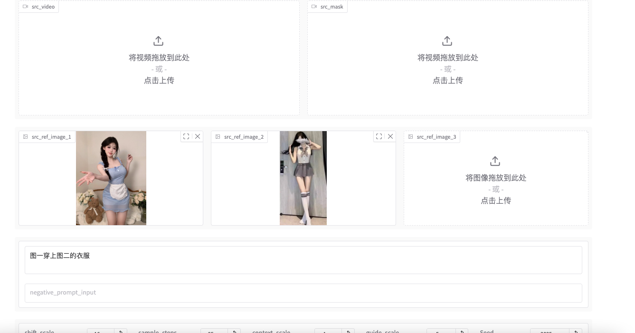Focus the negative_prompt_input field

point(303,293)
